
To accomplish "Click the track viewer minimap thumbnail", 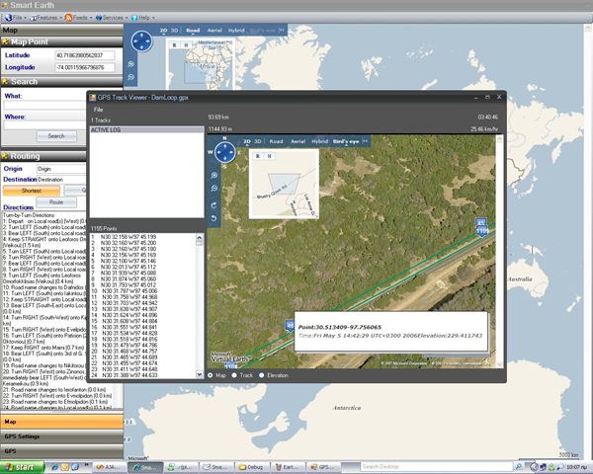I will click(x=284, y=184).
